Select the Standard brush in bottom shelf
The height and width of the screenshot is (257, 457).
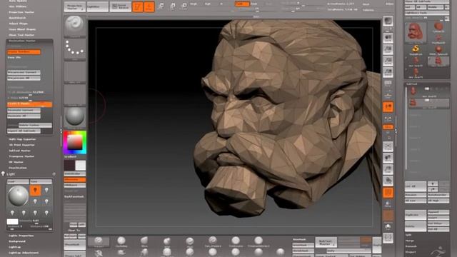pyautogui.click(x=99, y=241)
